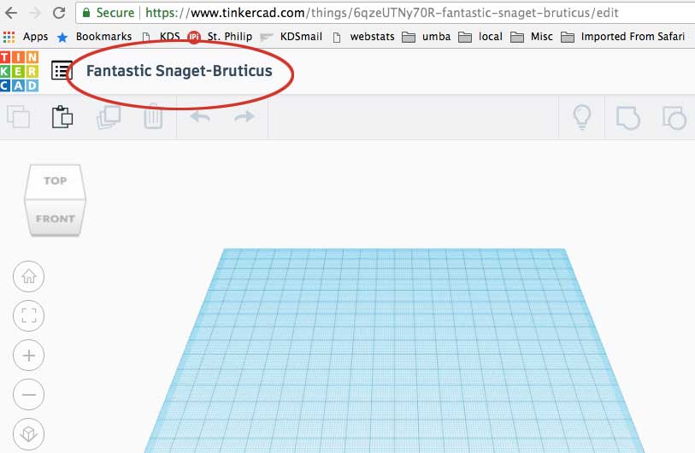The width and height of the screenshot is (695, 453).
Task: Click the browser forward arrow
Action: tap(34, 13)
